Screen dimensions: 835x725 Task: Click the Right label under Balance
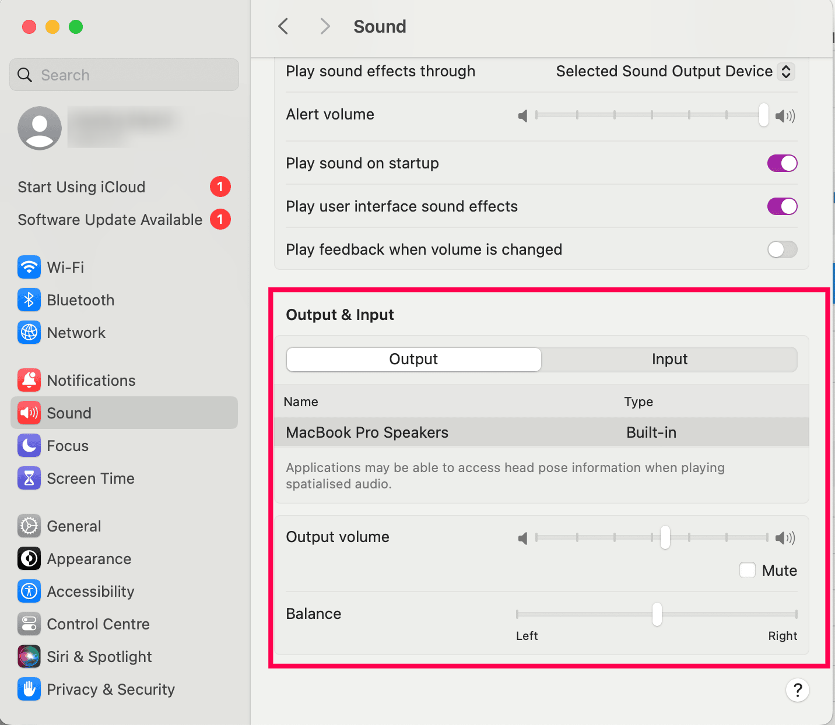tap(783, 636)
